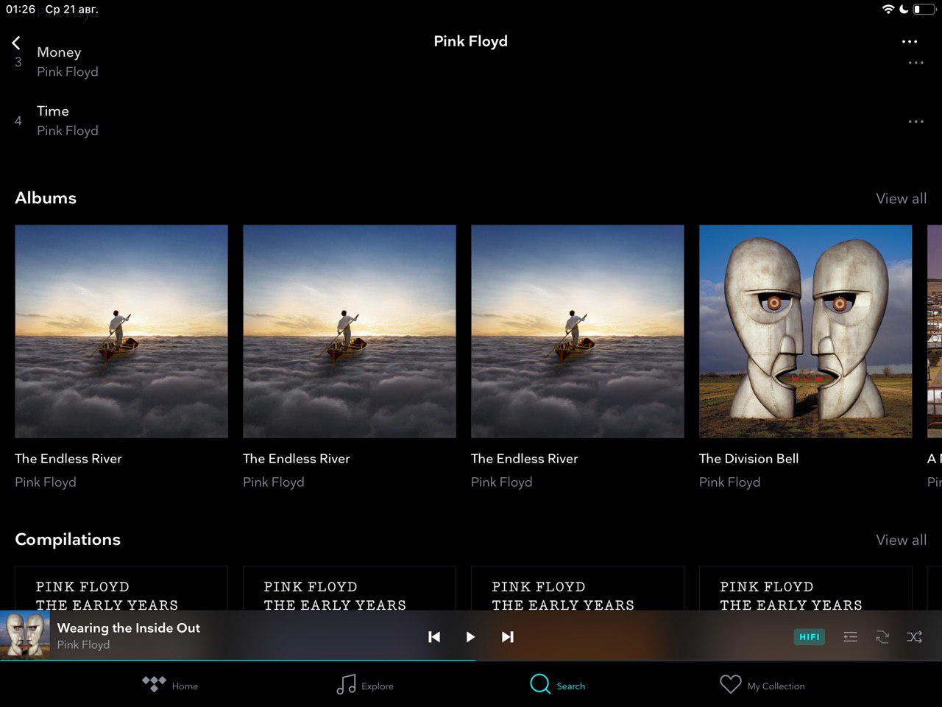This screenshot has height=707, width=942.
Task: Switch to the Search tab
Action: click(558, 685)
